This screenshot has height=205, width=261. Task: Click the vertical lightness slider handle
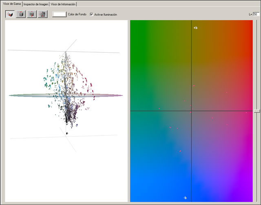click(256, 111)
